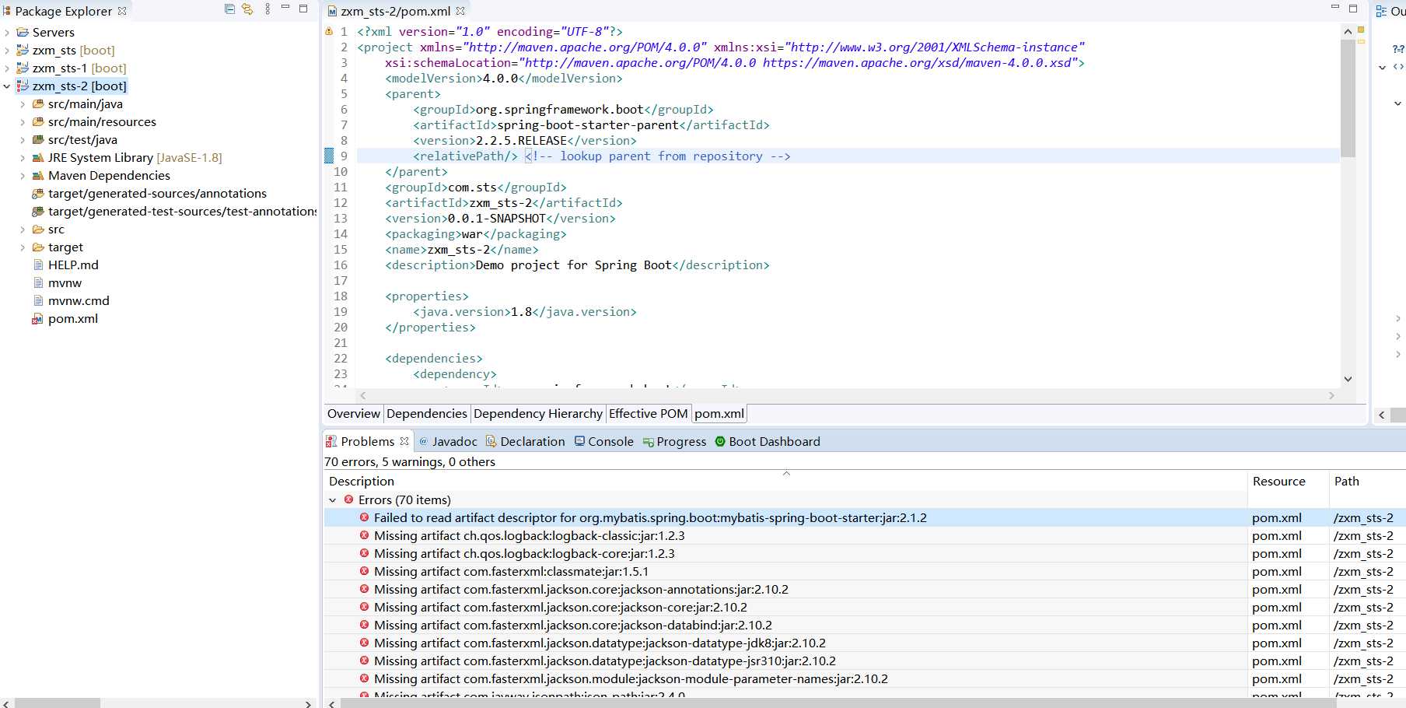Screen dimensions: 1406x708
Task: Expand JRE System Library node
Action: tap(23, 158)
